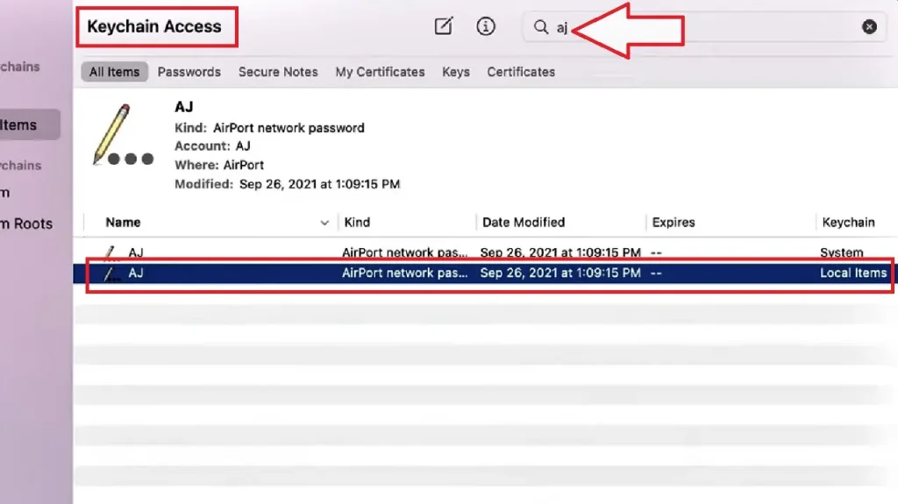Select the AJ row in System keychain
This screenshot has height=504, width=898.
point(485,252)
